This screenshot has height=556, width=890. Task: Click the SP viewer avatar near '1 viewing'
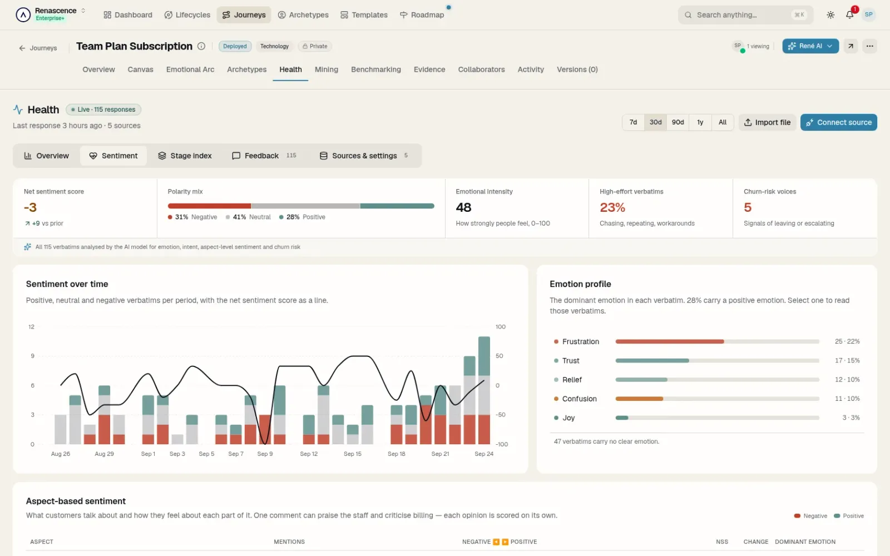tap(738, 46)
